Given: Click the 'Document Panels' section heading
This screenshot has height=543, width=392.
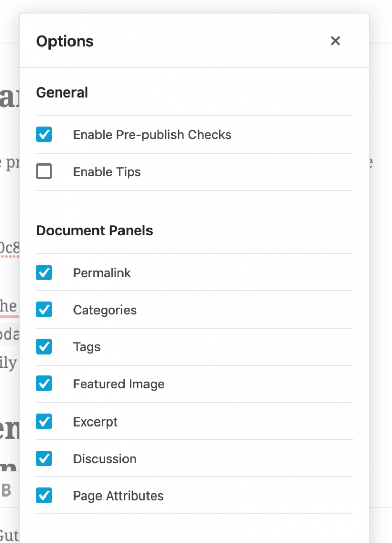Looking at the screenshot, I should 94,230.
